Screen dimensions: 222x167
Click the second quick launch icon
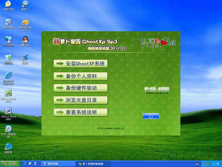30,164
